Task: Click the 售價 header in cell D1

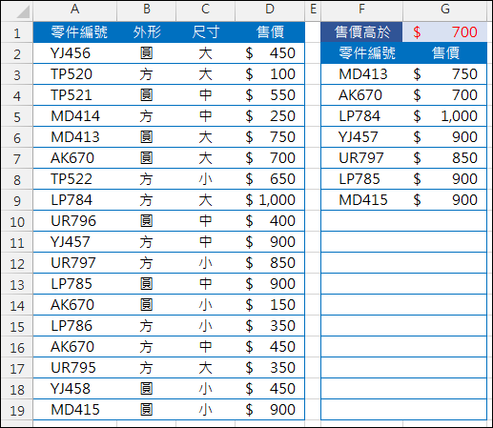Action: [270, 32]
